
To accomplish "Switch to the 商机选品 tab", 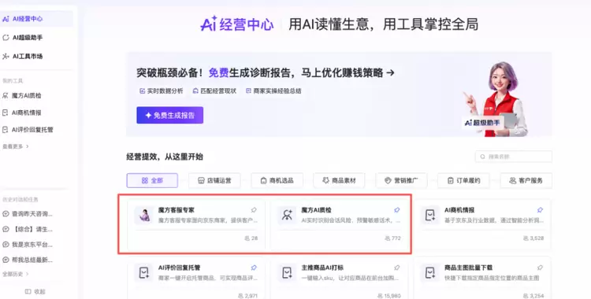I will pos(277,181).
